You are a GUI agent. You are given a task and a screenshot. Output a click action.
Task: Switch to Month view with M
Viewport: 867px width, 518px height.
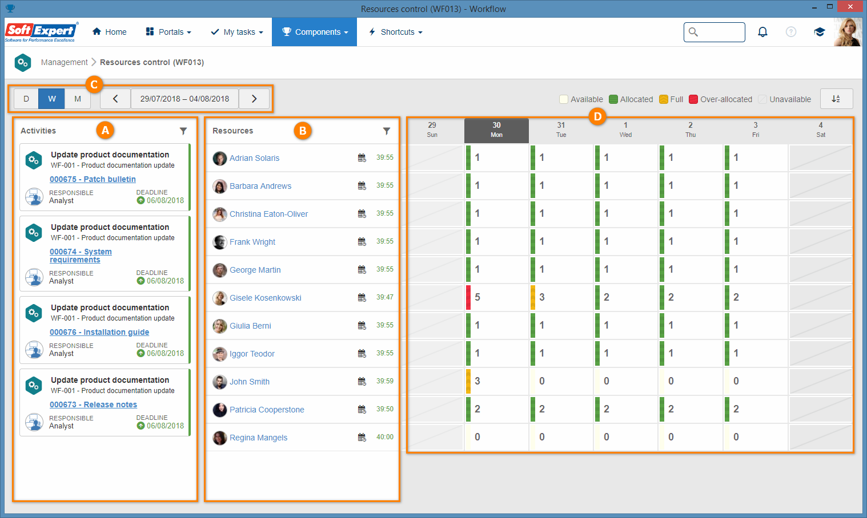click(78, 99)
